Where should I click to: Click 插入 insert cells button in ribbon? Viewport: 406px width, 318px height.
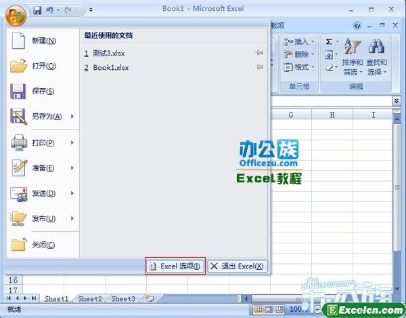[296, 41]
